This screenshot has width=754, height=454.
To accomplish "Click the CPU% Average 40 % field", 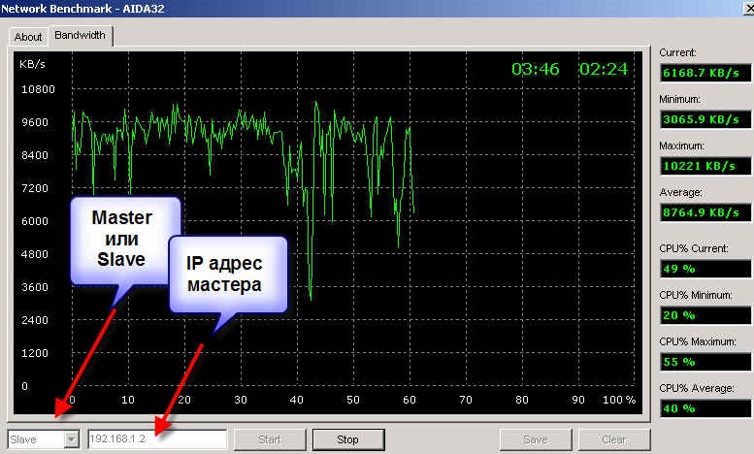I will (x=704, y=408).
